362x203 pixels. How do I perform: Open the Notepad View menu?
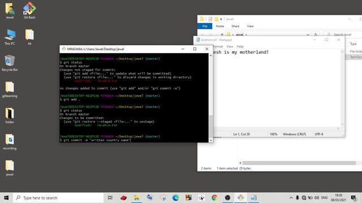(230, 46)
